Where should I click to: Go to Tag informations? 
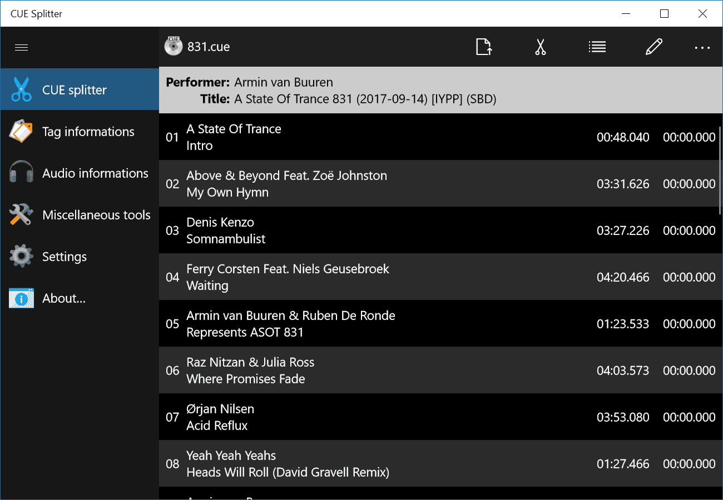click(x=80, y=132)
